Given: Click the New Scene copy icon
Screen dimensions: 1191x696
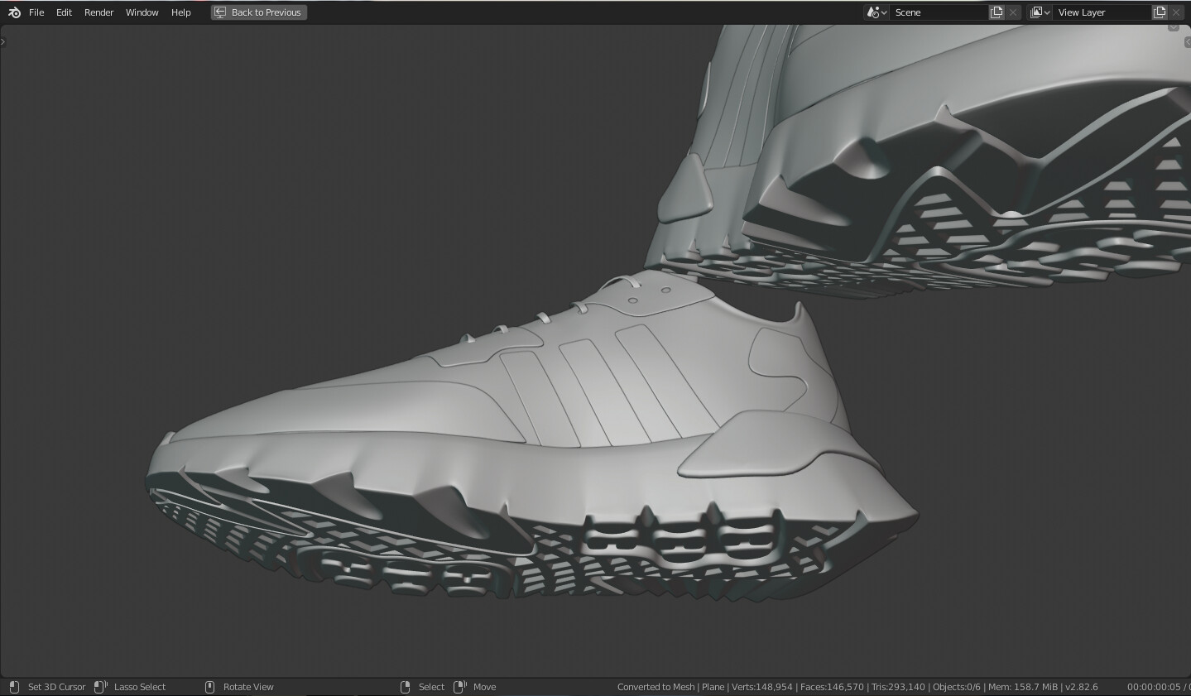Looking at the screenshot, I should click(997, 12).
